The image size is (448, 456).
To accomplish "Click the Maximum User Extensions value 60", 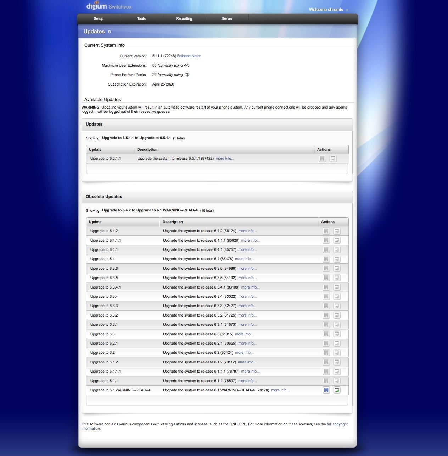I will click(155, 66).
